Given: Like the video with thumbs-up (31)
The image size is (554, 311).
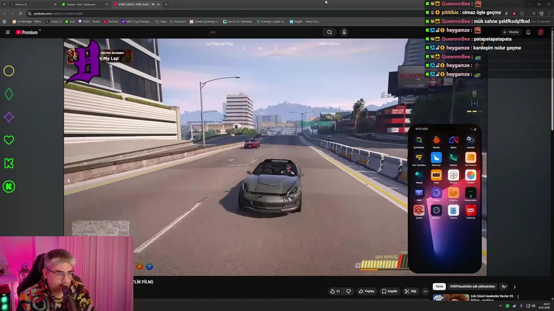Looking at the screenshot, I should click(x=335, y=291).
